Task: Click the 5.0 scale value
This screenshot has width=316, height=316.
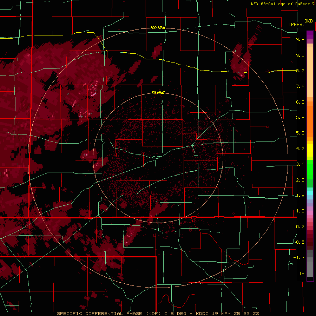Action: pos(300,133)
